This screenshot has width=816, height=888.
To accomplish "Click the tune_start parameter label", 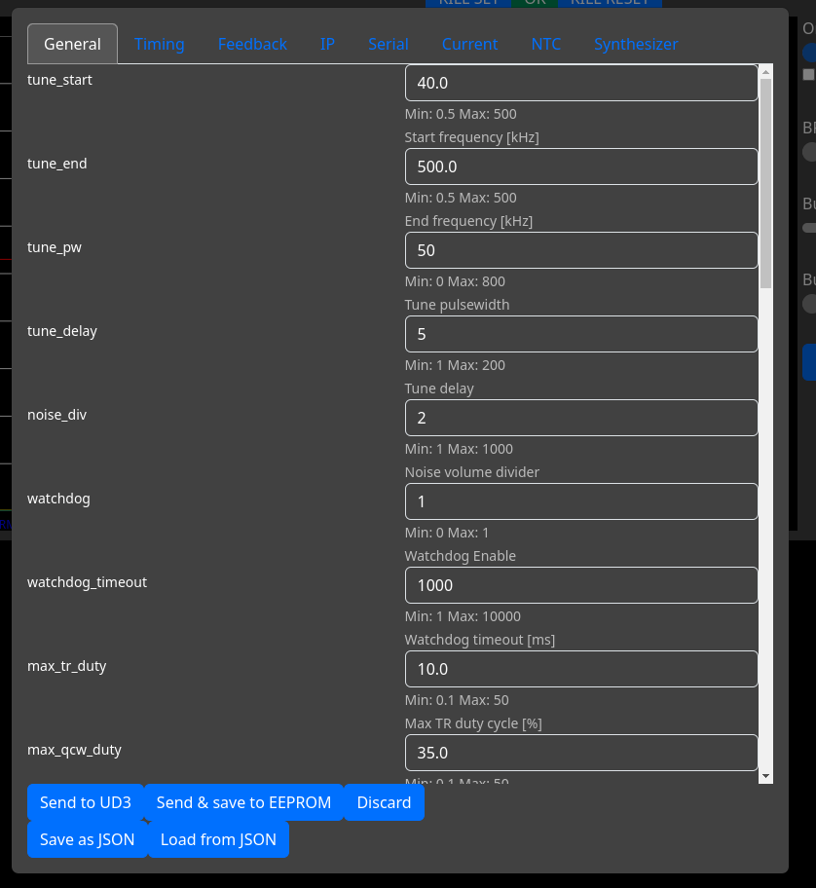I will pyautogui.click(x=59, y=80).
